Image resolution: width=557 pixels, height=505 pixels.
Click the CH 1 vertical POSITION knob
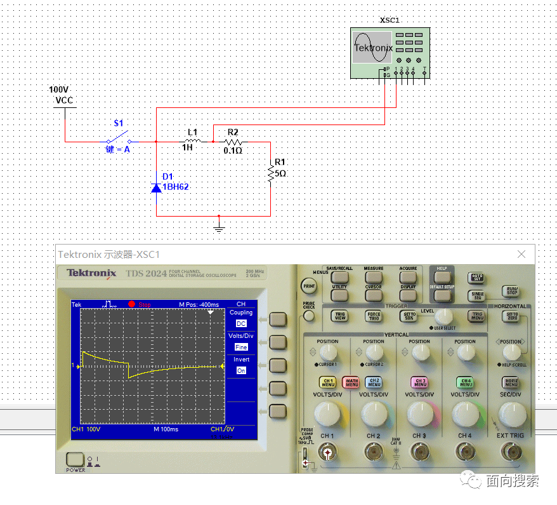click(328, 352)
